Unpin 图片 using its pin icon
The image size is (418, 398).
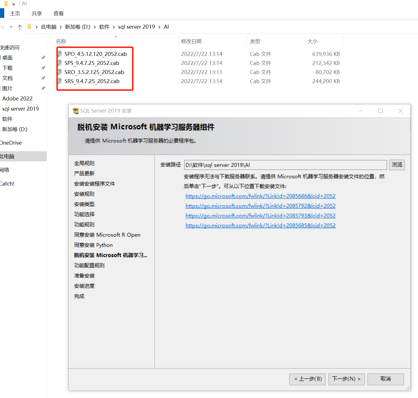click(x=43, y=88)
